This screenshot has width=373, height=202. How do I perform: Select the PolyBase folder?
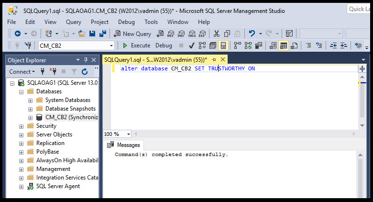47,151
